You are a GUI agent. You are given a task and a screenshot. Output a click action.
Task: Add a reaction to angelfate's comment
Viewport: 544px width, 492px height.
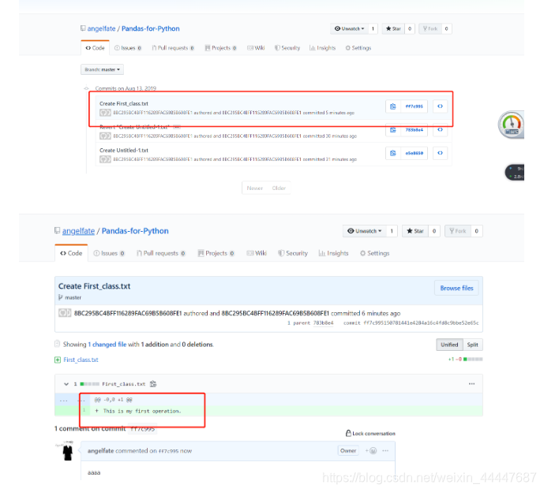click(371, 451)
